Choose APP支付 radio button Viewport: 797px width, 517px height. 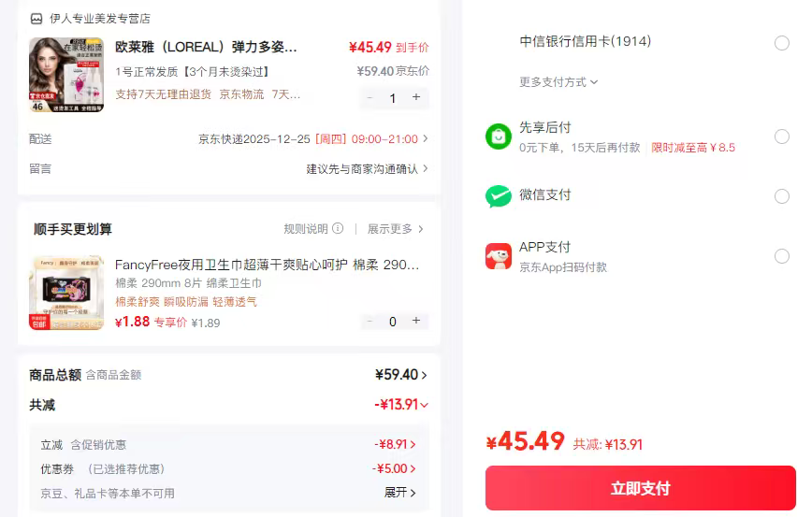782,256
